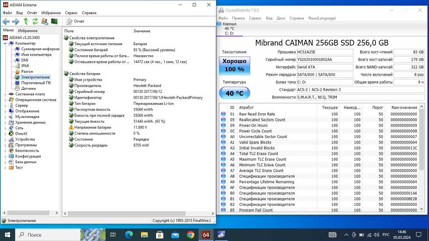429x241 pixels.
Task: Open the user accounts toolbar icon in AIDA64
Action: coord(45,21)
